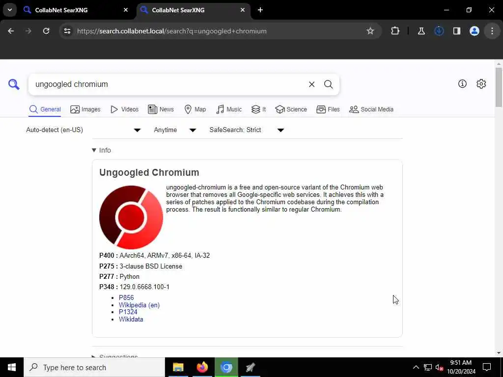Screen dimensions: 503x377
Task: View site information icon in address bar
Action: point(67,31)
